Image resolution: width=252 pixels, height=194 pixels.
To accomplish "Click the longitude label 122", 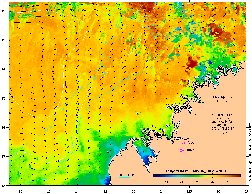I will click(105, 191).
